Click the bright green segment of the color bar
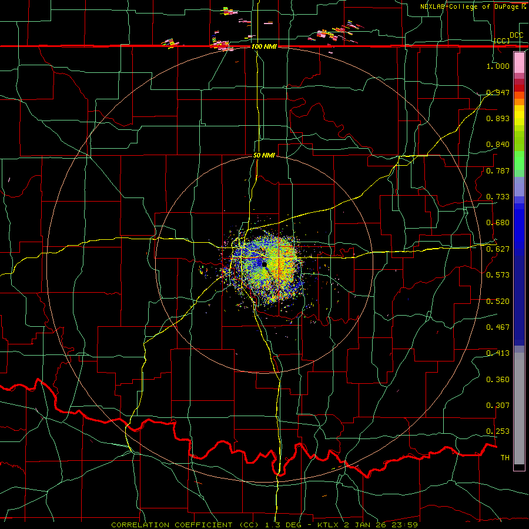 click(519, 160)
